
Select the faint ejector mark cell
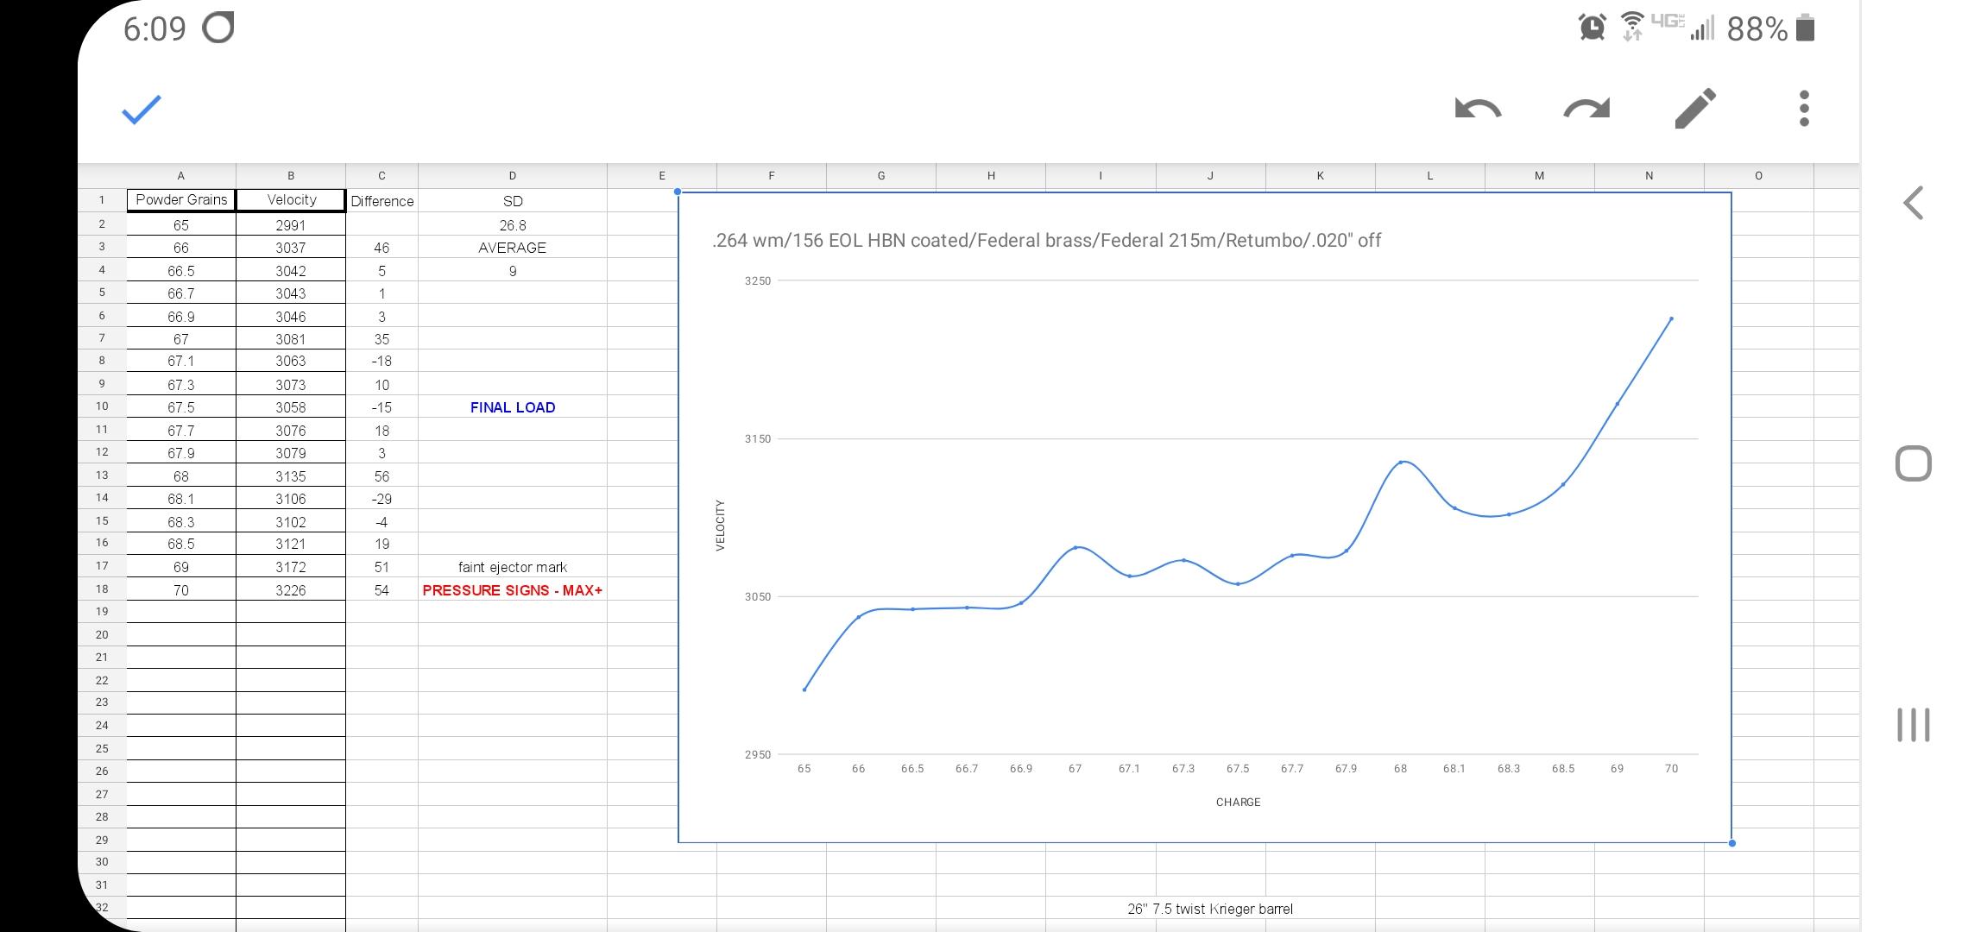(513, 567)
